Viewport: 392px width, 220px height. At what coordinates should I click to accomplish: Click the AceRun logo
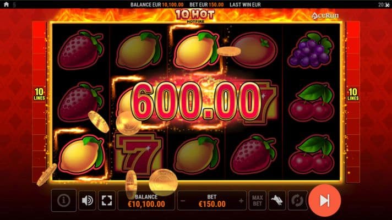pos(325,15)
